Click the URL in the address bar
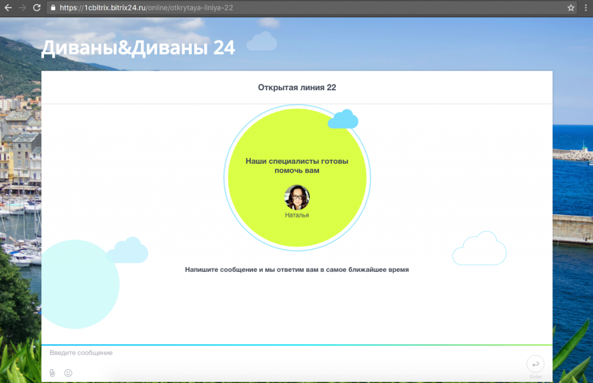 point(147,8)
